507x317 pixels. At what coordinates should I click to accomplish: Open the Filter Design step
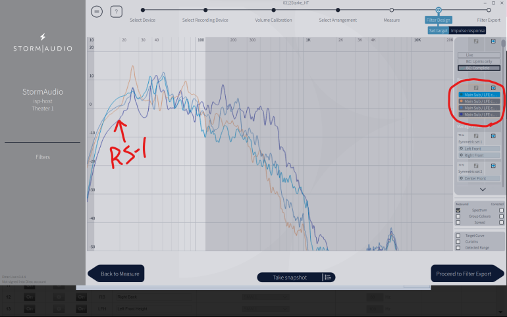[438, 20]
